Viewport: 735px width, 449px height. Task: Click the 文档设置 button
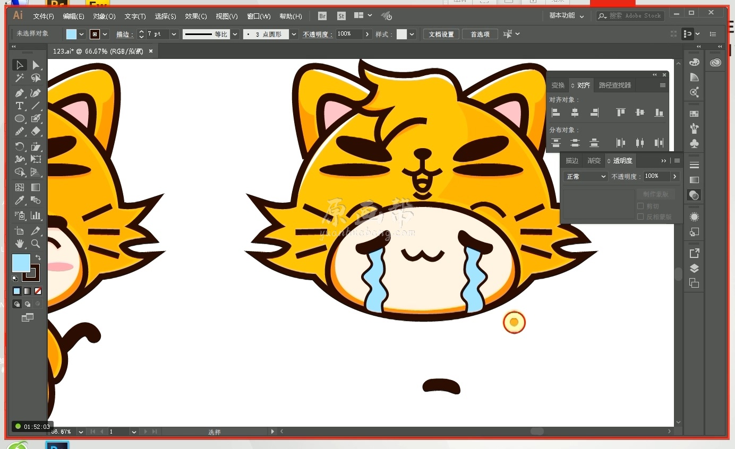(441, 34)
